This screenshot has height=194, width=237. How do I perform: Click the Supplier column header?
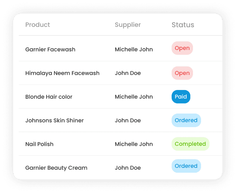pyautogui.click(x=128, y=25)
